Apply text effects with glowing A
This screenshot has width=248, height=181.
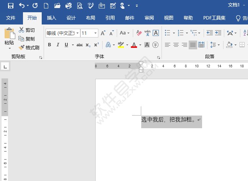tap(108, 45)
